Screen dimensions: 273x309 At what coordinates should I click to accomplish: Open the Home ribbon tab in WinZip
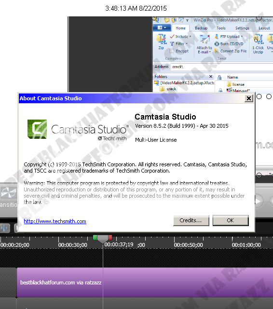(x=180, y=28)
